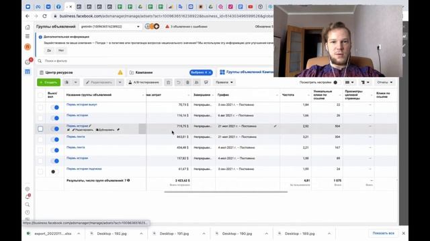Expand options for Desktop - 192.jpg download

[141, 234]
